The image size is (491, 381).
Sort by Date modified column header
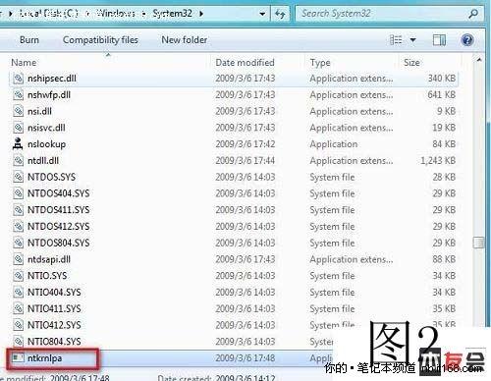(x=245, y=63)
